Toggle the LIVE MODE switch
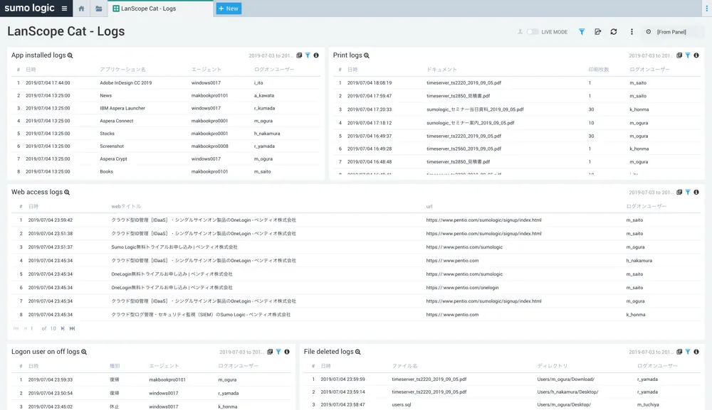 pos(533,32)
